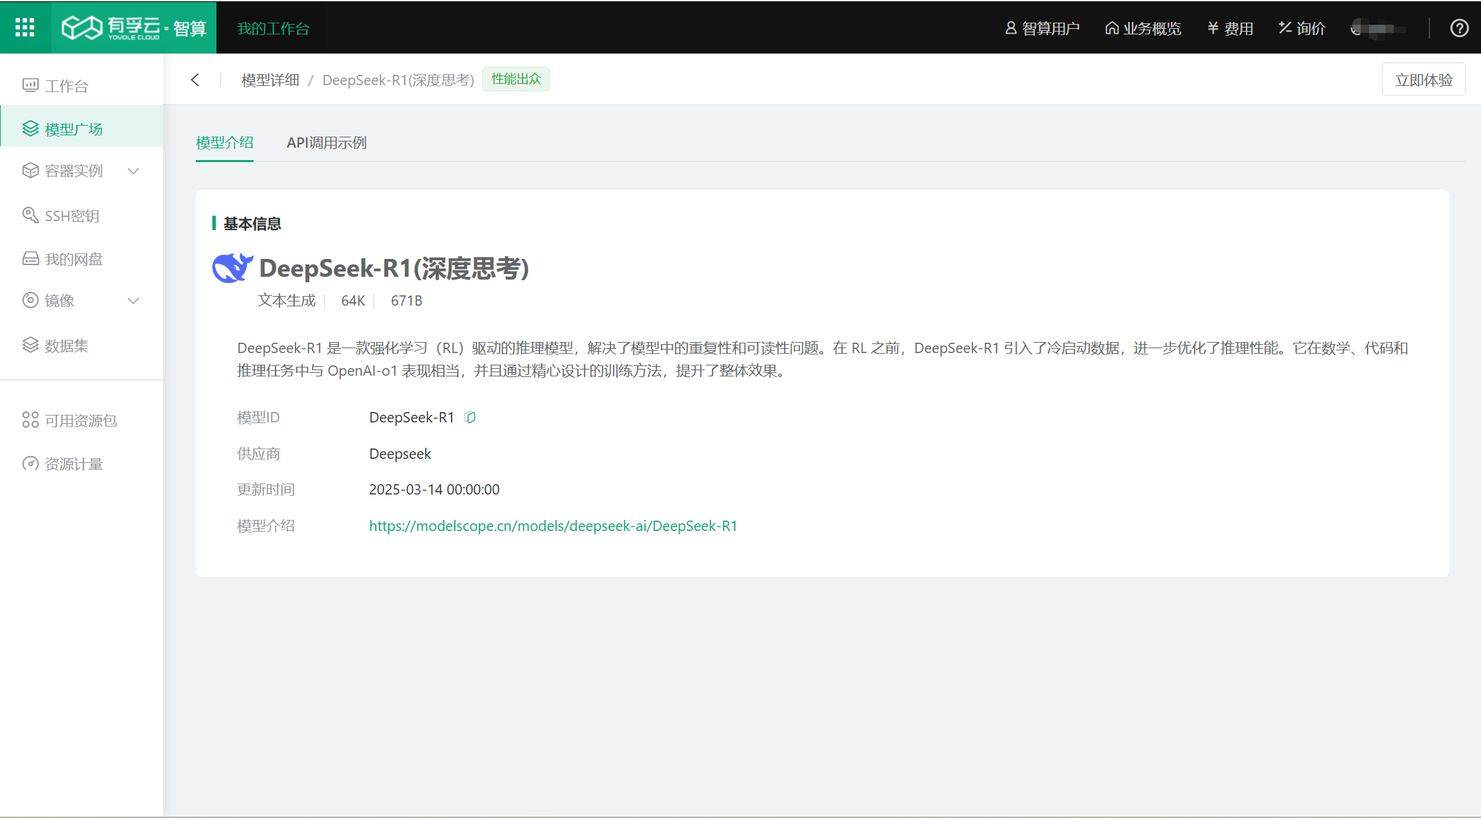The height and width of the screenshot is (818, 1481).
Task: Click the DeepSeek-R1(深度思考) breadcrumb text
Action: (x=398, y=80)
